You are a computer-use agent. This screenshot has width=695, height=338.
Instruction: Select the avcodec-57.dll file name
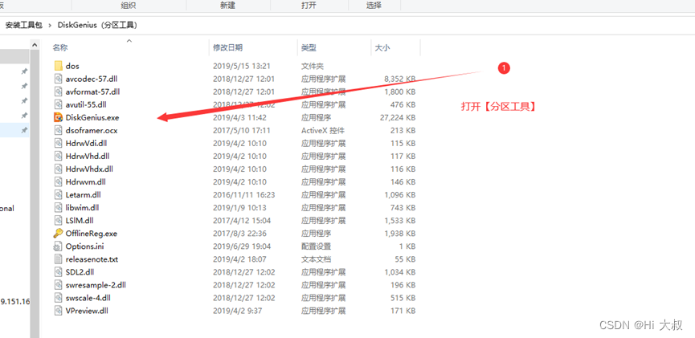pos(92,79)
